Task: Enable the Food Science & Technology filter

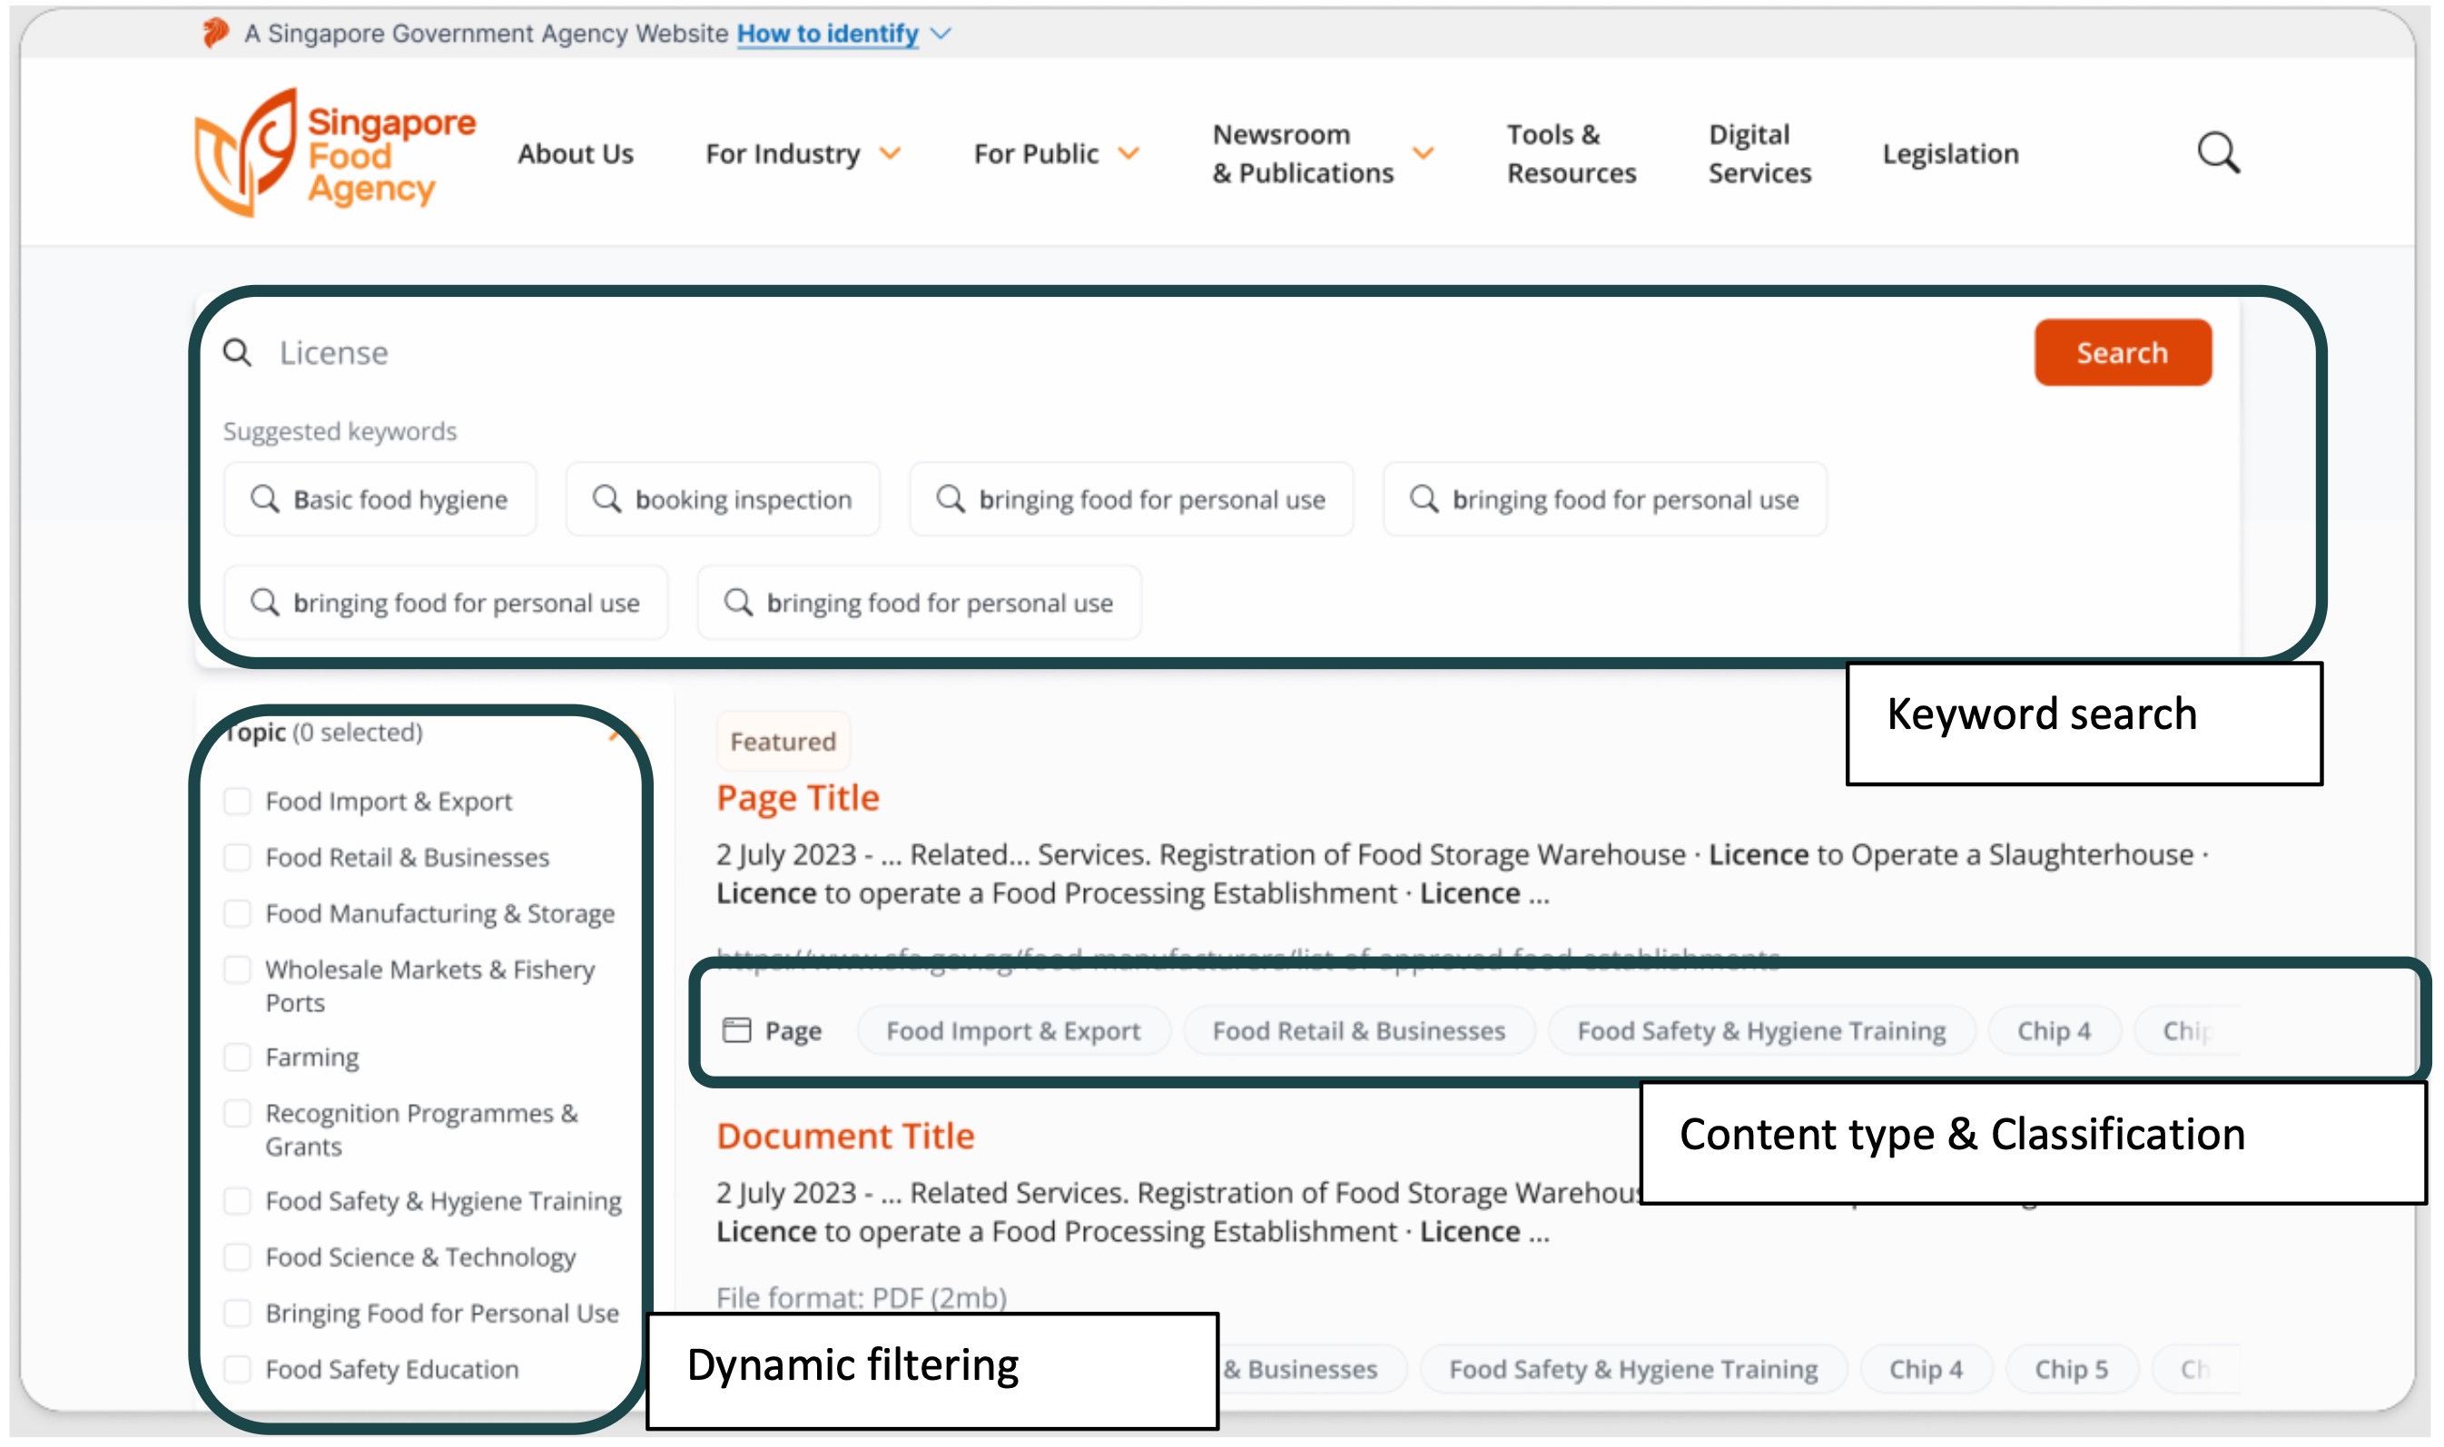Action: pos(237,1257)
